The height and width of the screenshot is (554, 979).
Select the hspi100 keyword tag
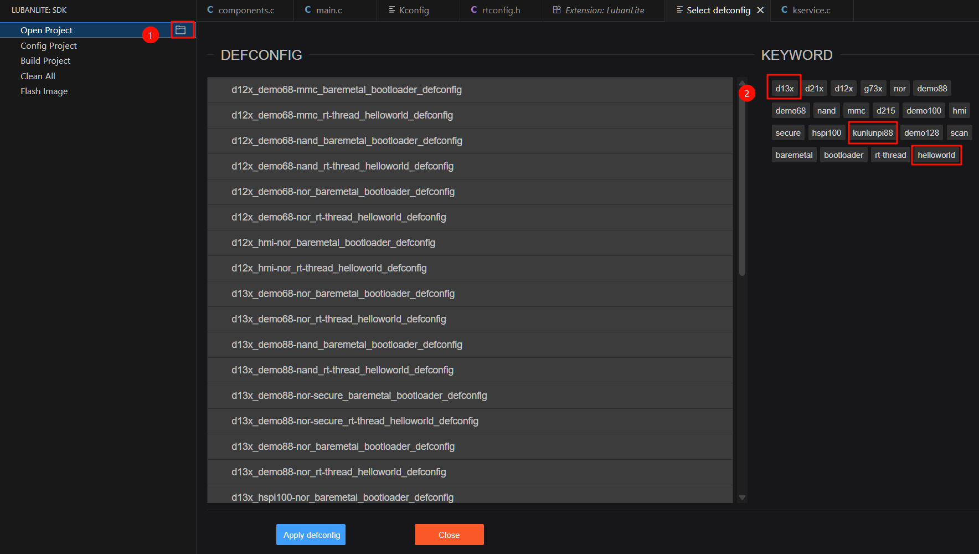(826, 132)
